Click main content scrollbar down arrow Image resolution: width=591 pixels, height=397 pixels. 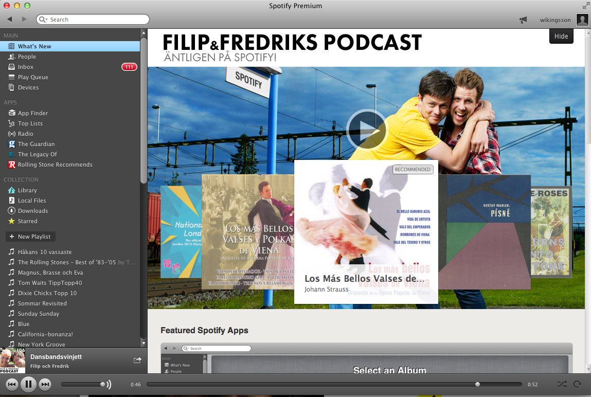point(587,369)
